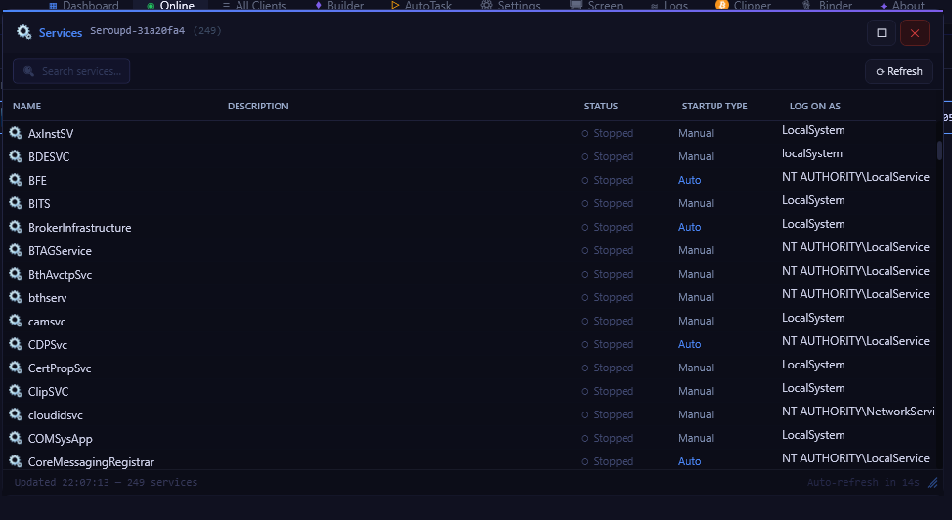952x520 pixels.
Task: Click the gear icon beside bthserv
Action: (x=16, y=297)
